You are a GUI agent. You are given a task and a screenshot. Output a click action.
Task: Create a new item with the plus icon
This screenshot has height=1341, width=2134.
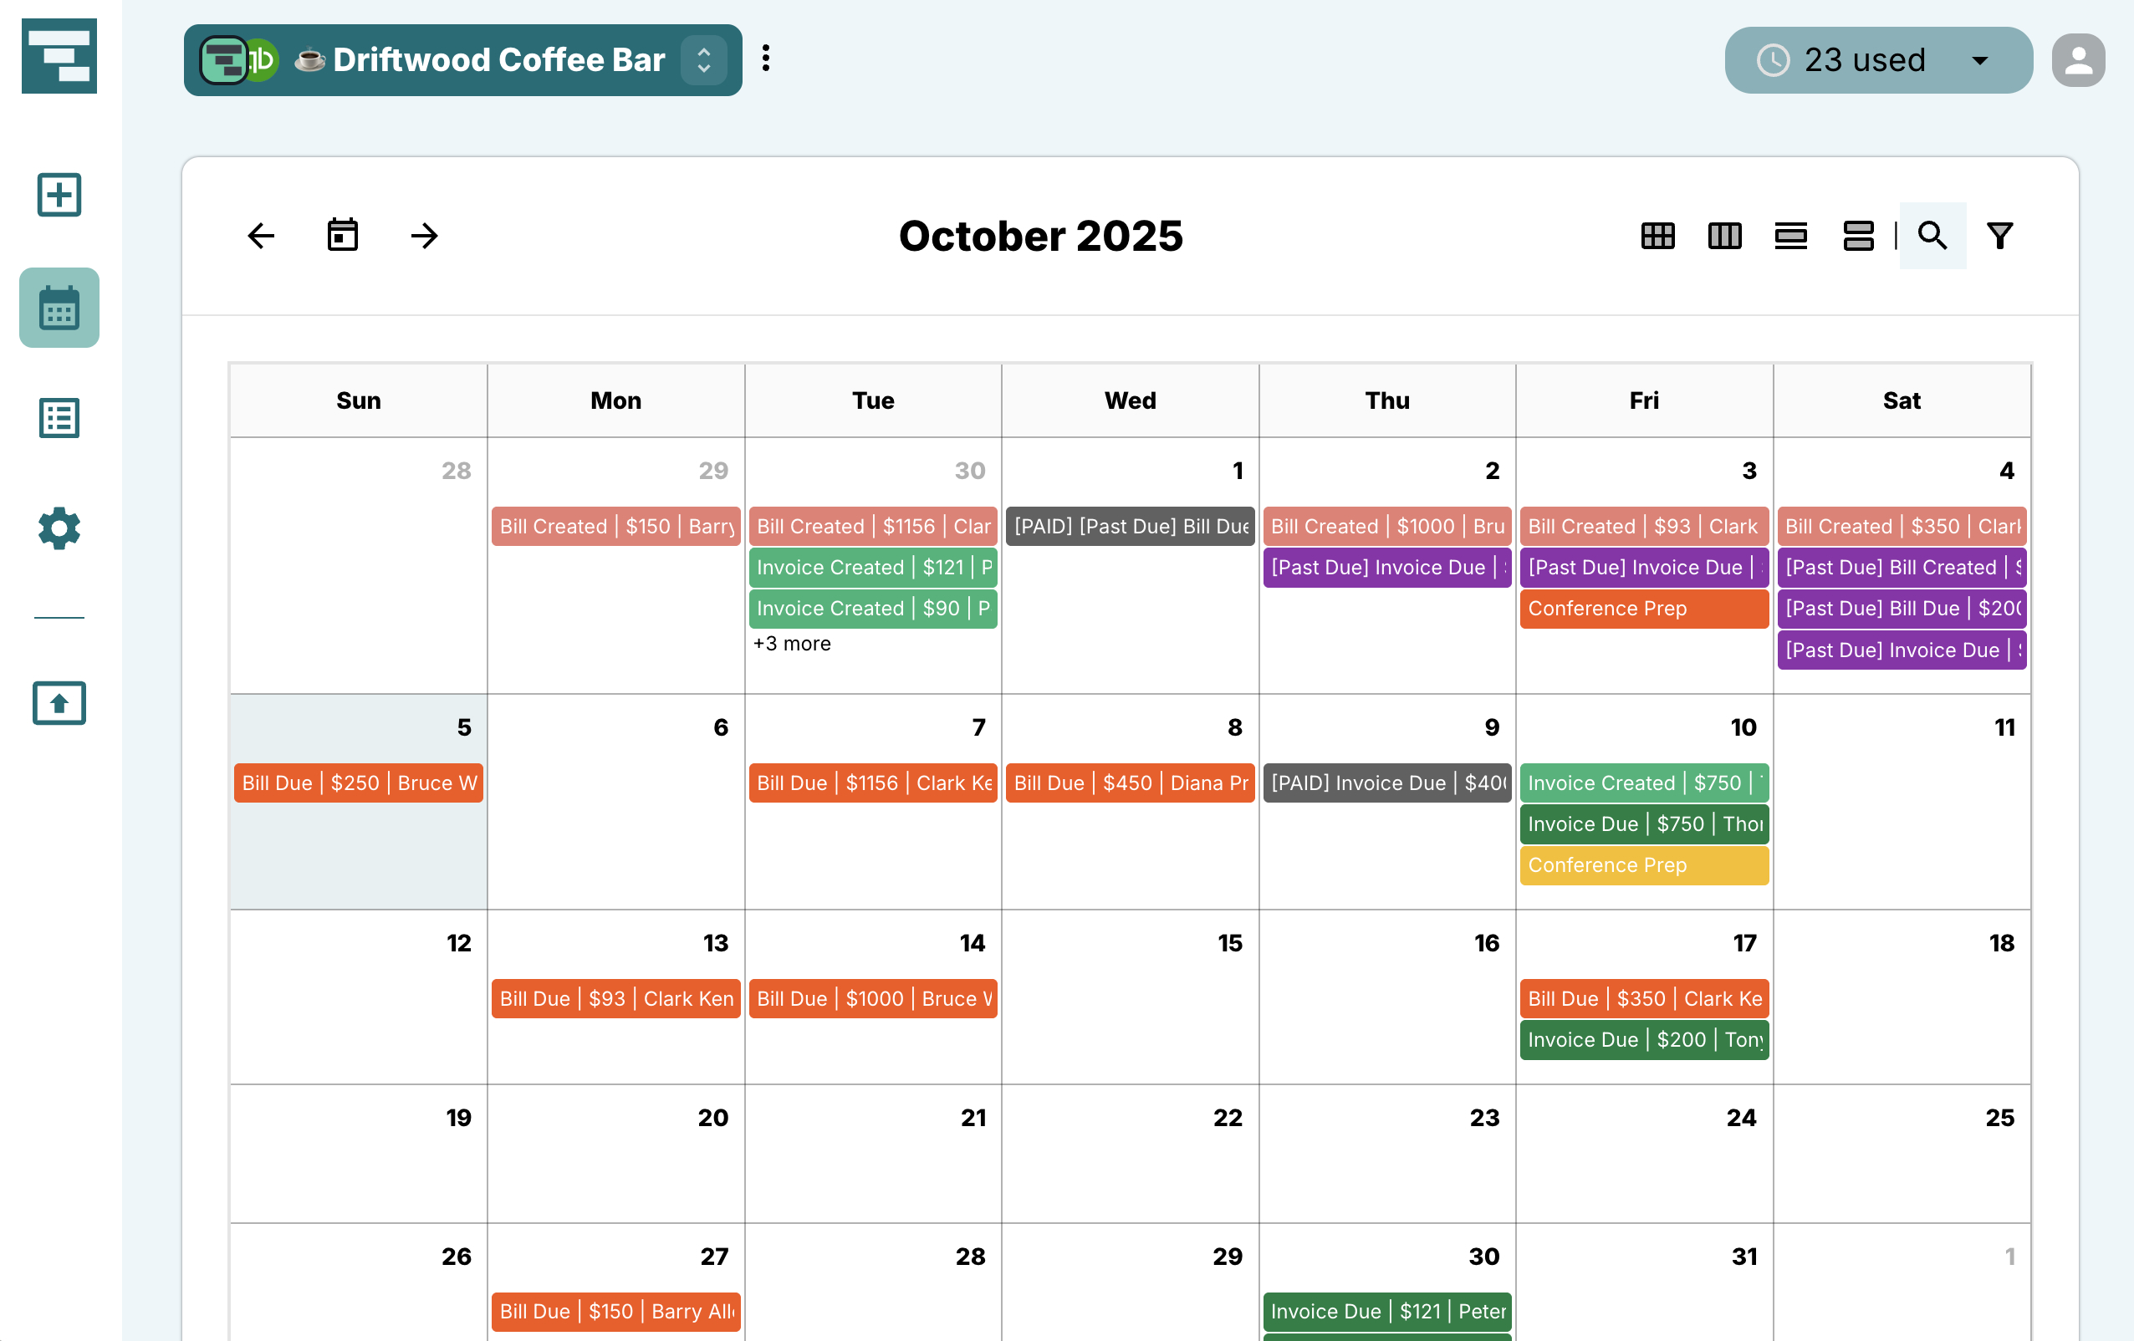tap(59, 194)
